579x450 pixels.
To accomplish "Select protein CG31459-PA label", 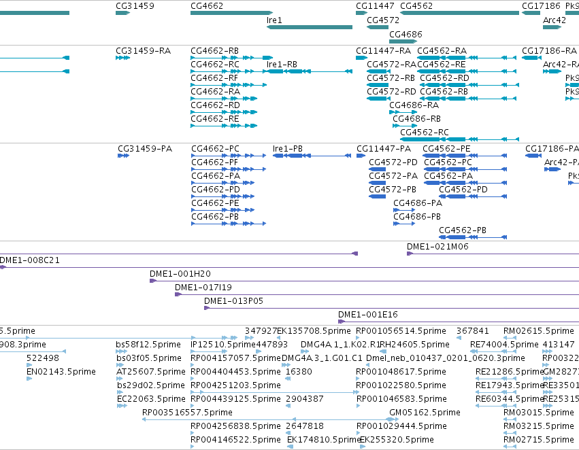I will point(145,149).
